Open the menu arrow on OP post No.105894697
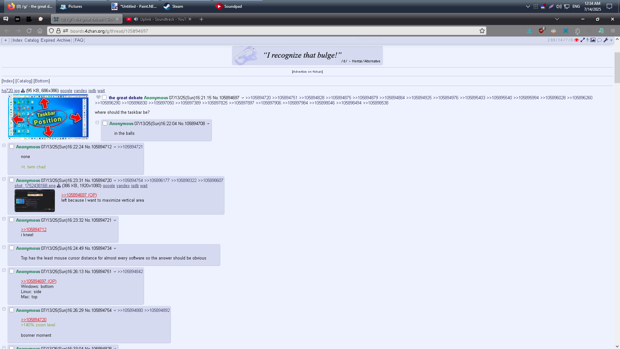This screenshot has height=349, width=620. coord(243,98)
